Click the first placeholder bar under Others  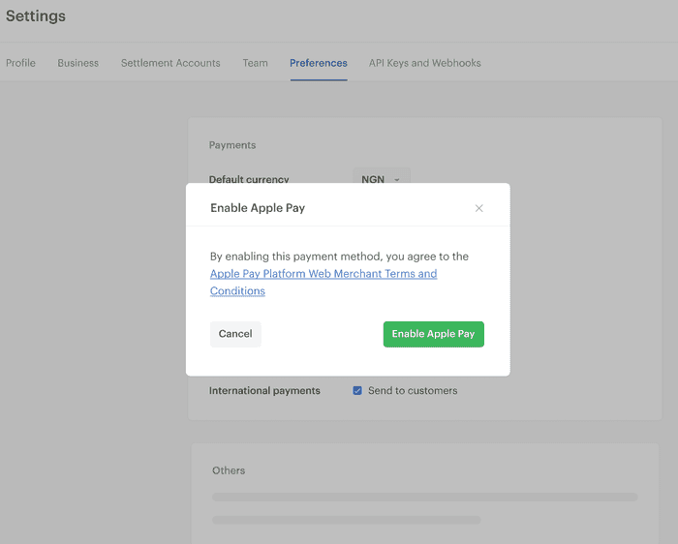(x=424, y=497)
